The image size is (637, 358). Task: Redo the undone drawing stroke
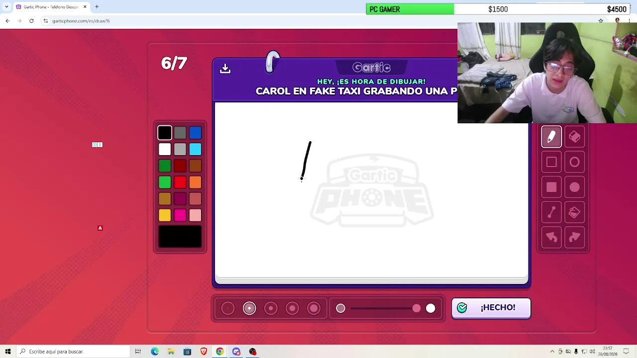click(x=575, y=238)
